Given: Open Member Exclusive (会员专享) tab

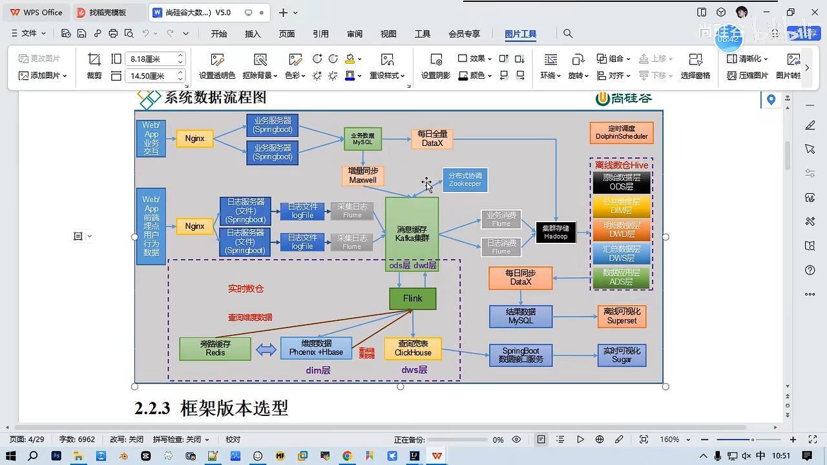Looking at the screenshot, I should point(465,34).
